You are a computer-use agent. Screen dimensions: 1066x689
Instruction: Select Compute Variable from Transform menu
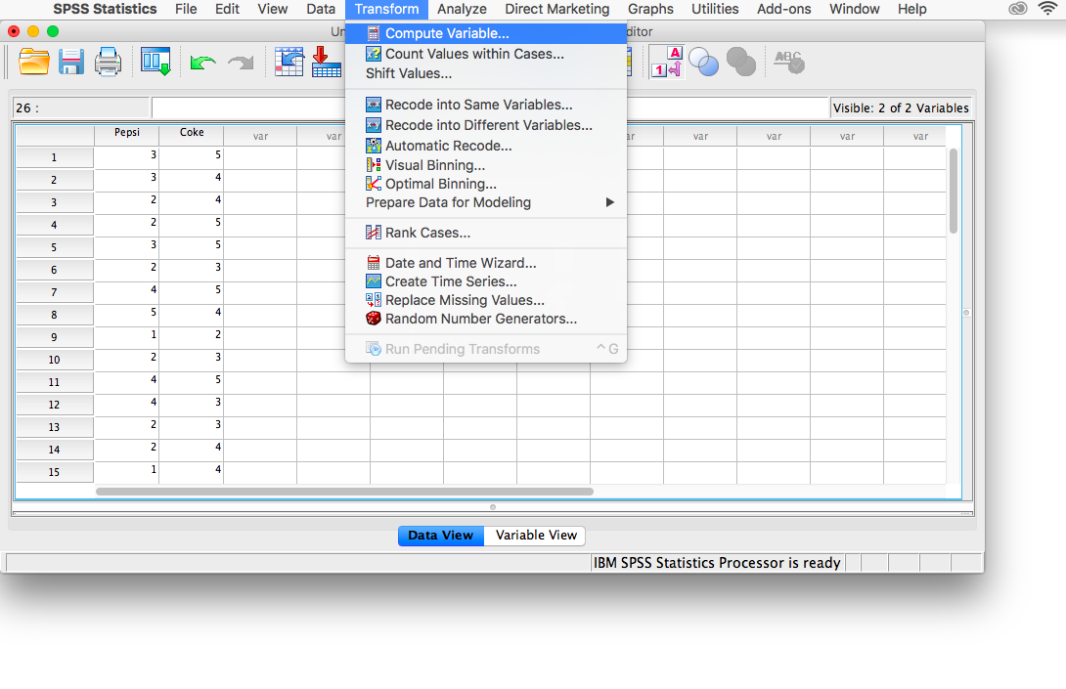coord(446,33)
